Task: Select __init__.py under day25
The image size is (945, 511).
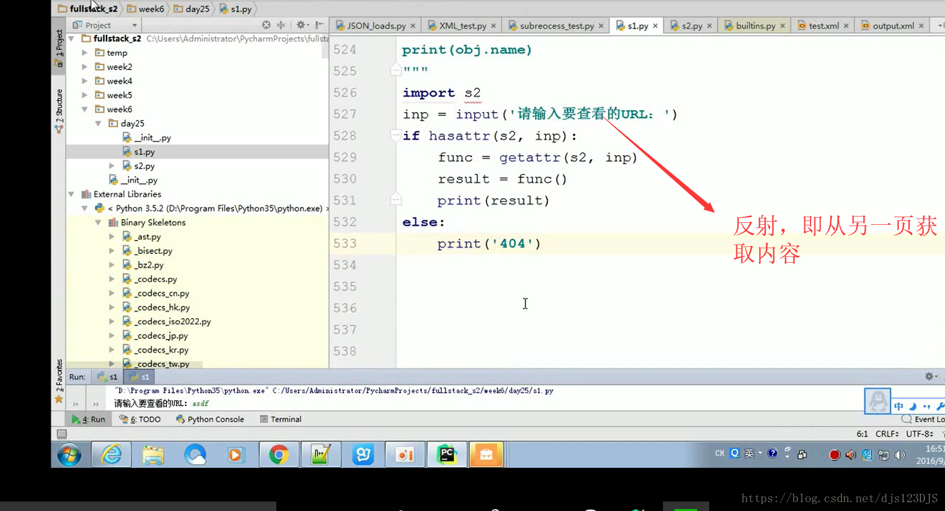Action: coord(146,137)
